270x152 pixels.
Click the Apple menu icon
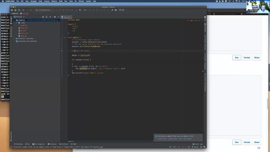[3, 1]
